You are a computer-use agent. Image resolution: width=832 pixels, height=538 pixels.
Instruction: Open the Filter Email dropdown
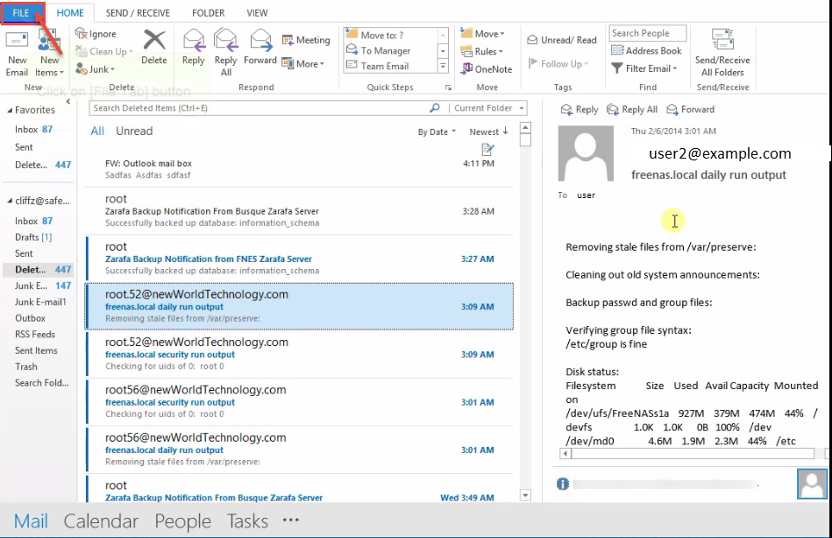coord(644,68)
